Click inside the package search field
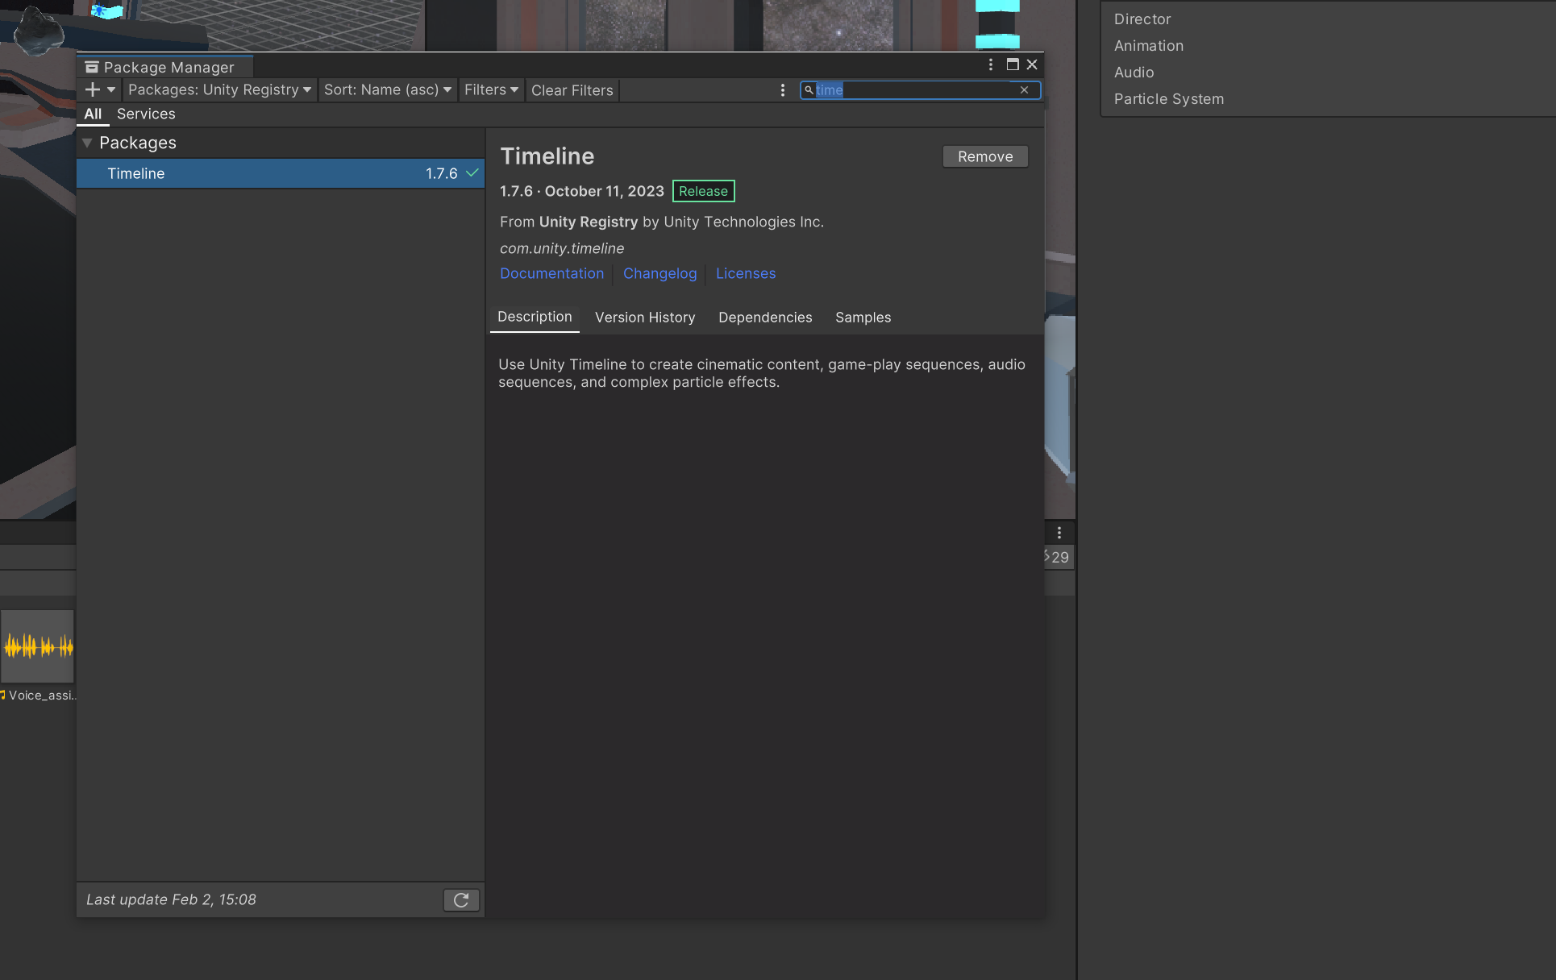This screenshot has width=1556, height=980. click(x=919, y=89)
